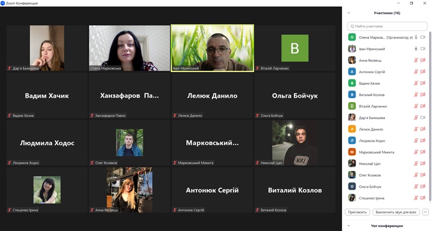Click camera icon next to Дар'я Балишева in list
Image resolution: width=432 pixels, height=231 pixels.
click(423, 117)
